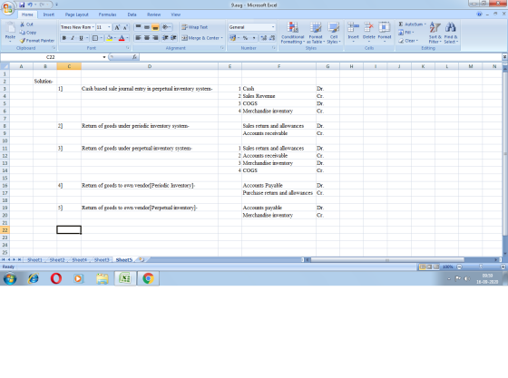Screen dimensions: 508x378
Task: Open font size dropdown
Action: pos(109,27)
